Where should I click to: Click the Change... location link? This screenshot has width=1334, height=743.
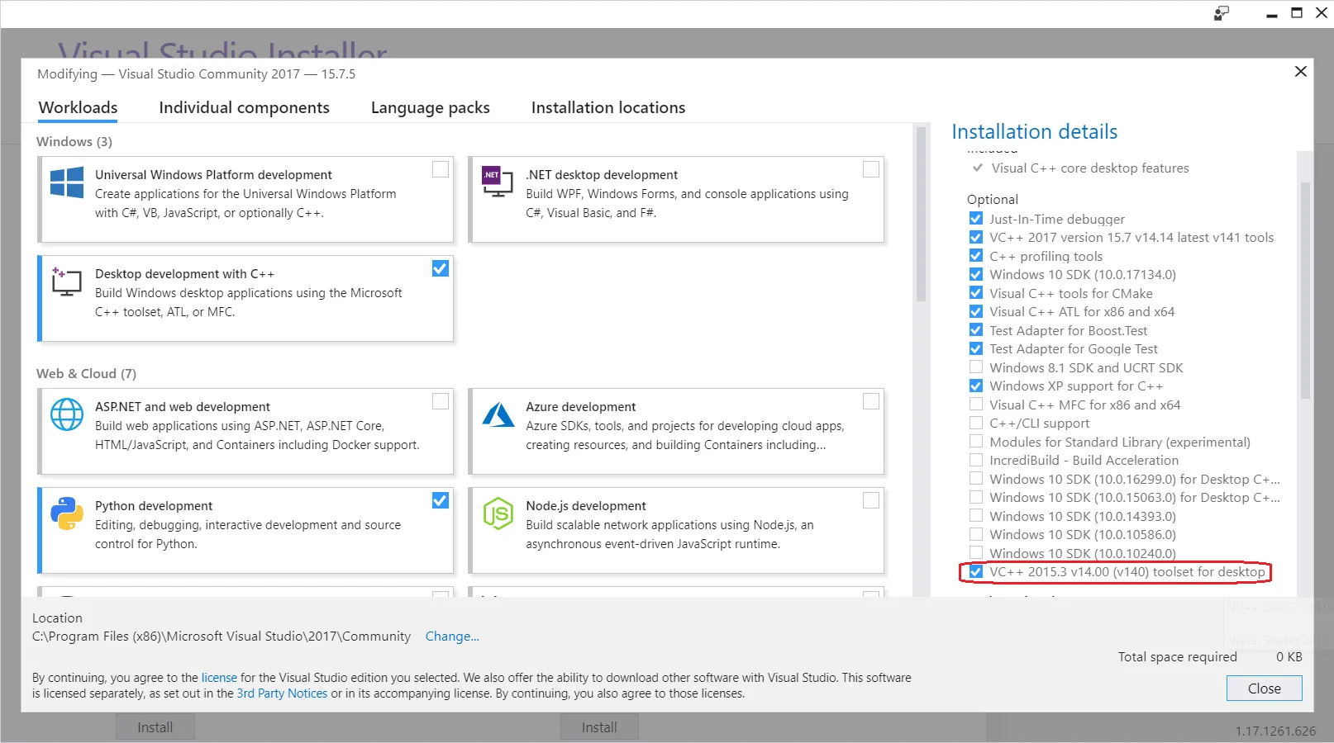pyautogui.click(x=452, y=637)
